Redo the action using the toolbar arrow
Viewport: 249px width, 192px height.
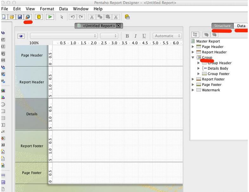[x=81, y=17]
